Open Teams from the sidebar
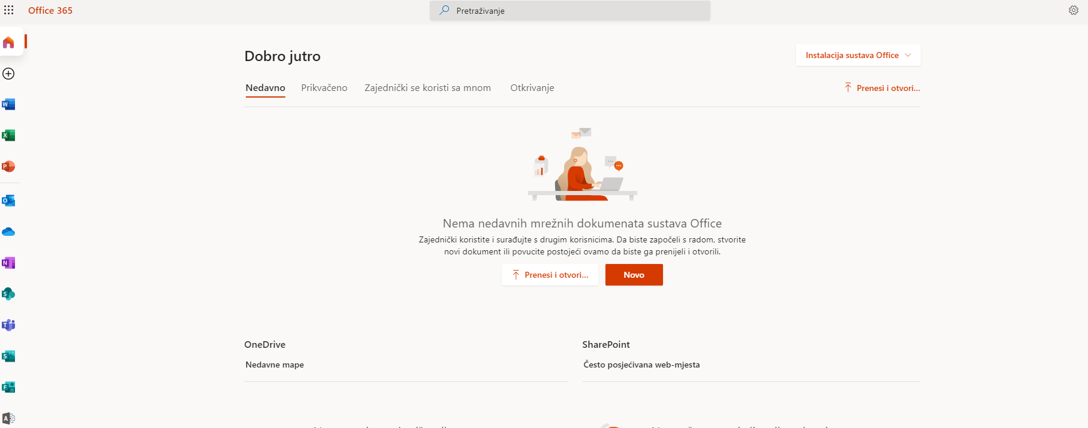1088x428 pixels. (x=8, y=325)
